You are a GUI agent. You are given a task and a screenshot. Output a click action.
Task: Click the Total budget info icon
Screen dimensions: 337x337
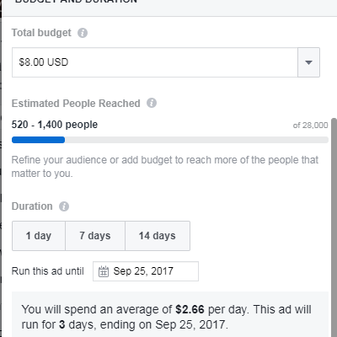pos(83,33)
